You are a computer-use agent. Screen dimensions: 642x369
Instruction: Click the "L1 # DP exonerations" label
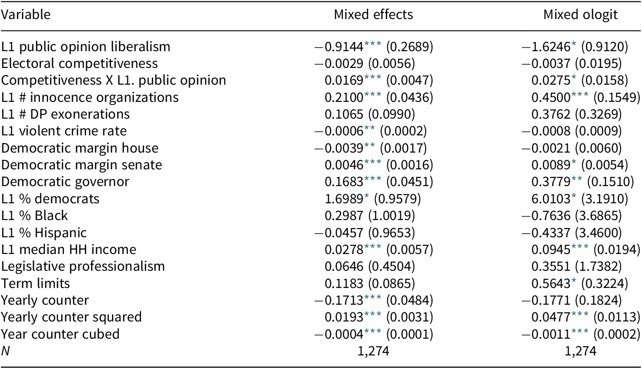(65, 114)
